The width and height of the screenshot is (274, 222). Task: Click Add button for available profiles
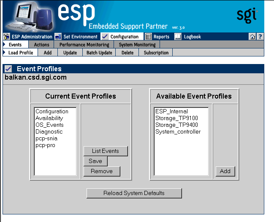[225, 171]
